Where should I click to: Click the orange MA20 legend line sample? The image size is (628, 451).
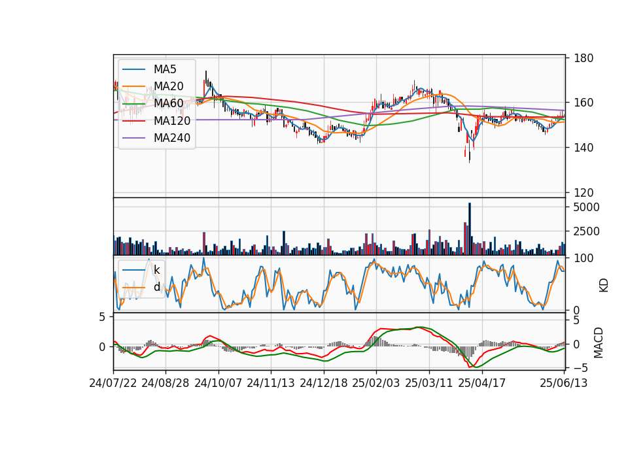(x=133, y=86)
